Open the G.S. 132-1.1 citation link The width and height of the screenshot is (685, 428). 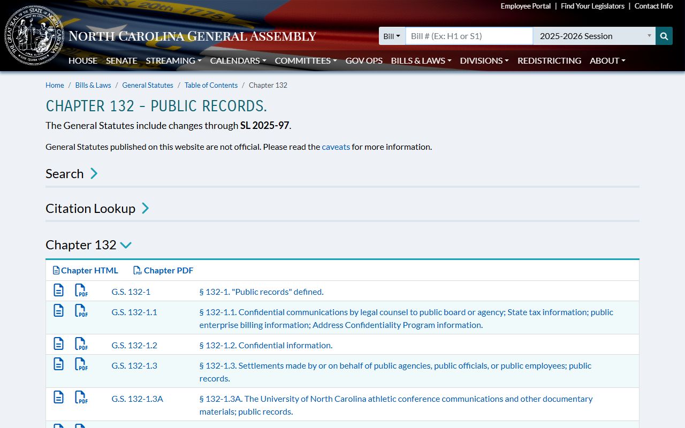coord(134,312)
